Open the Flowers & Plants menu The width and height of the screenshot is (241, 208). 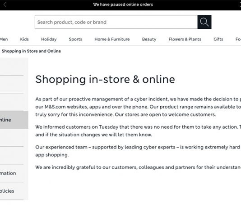click(x=185, y=39)
